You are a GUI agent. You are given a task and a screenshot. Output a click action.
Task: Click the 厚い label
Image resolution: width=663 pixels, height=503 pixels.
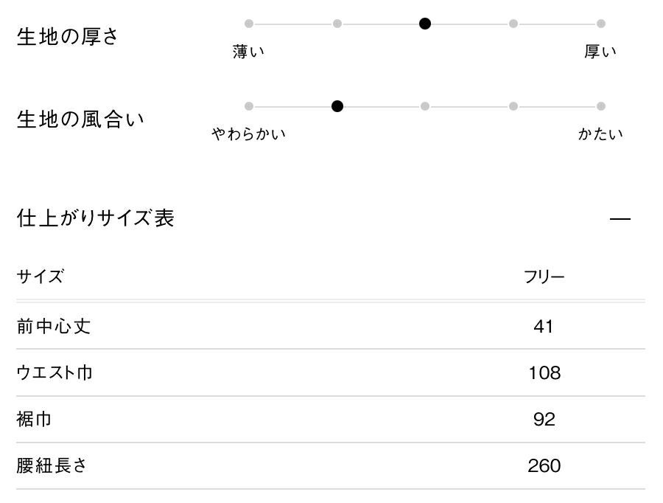(600, 52)
